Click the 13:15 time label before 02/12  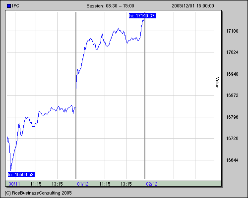pyautogui.click(x=126, y=184)
